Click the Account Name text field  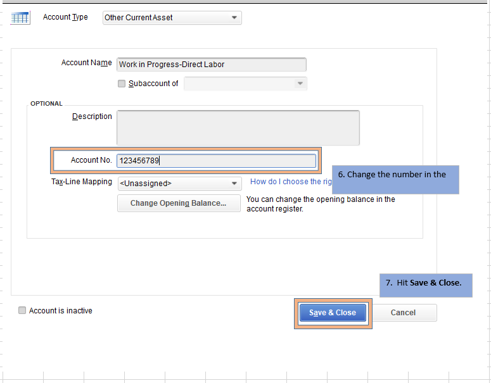click(x=212, y=65)
